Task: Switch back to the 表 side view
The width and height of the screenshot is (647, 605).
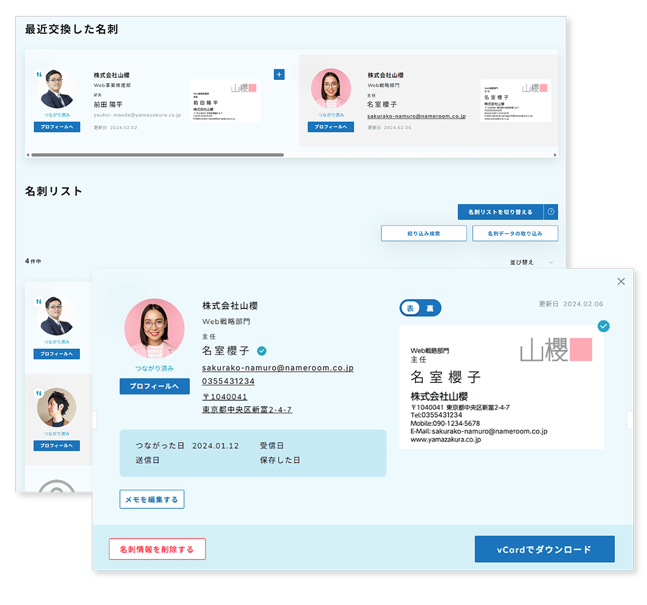Action: pyautogui.click(x=411, y=308)
